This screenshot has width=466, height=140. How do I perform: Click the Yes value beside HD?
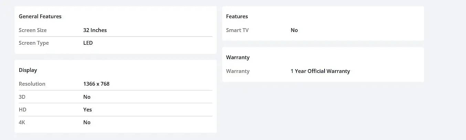(87, 110)
